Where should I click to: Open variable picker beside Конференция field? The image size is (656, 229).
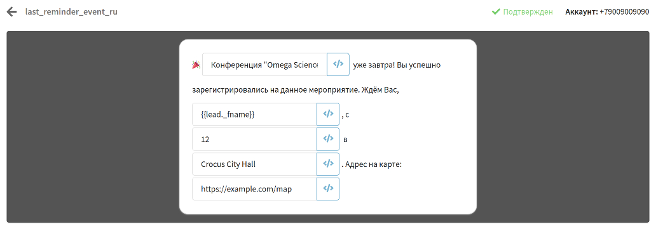(x=338, y=64)
